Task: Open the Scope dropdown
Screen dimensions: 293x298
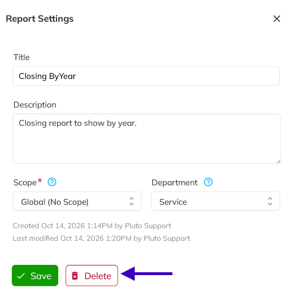Action: point(77,201)
